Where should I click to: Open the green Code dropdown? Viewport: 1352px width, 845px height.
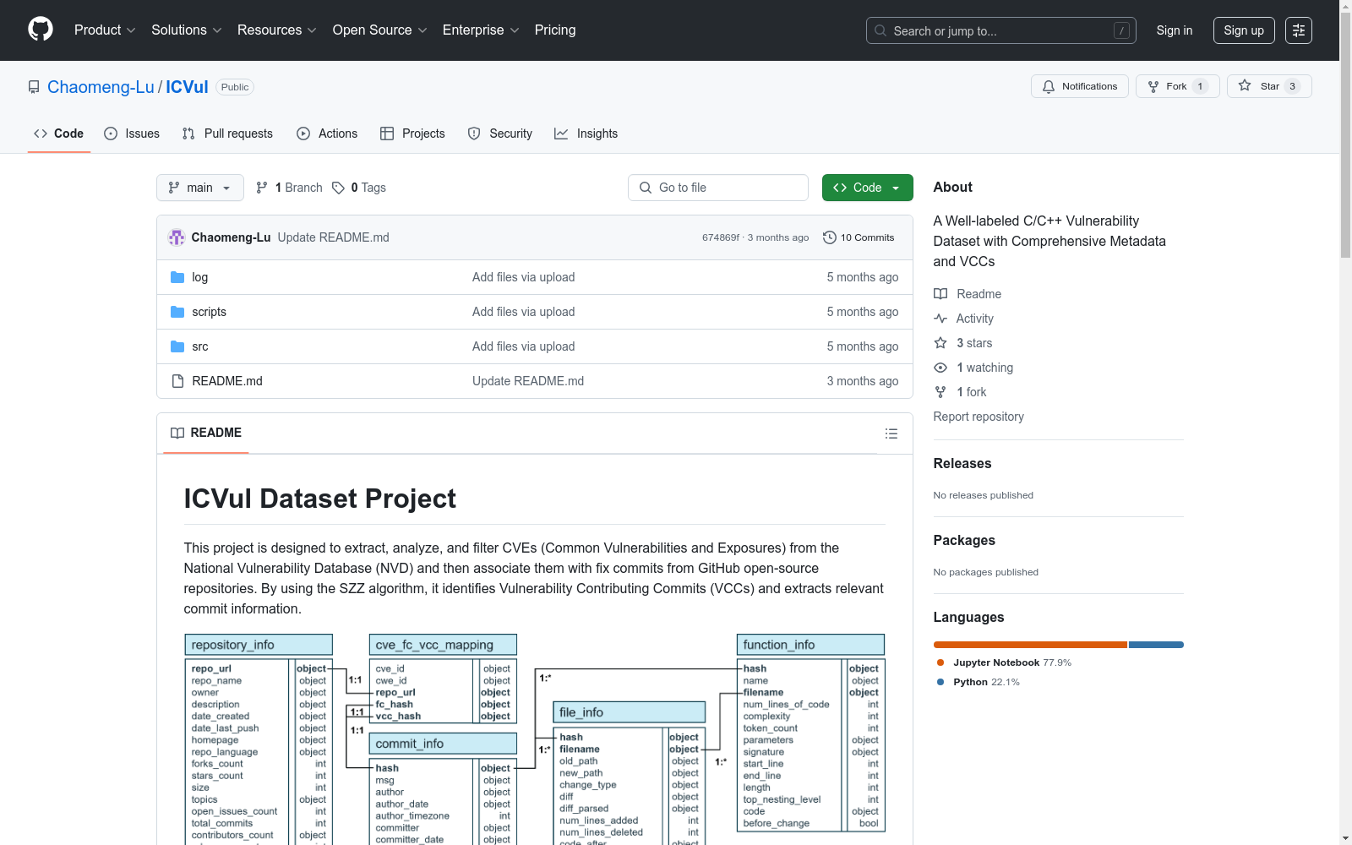867,188
